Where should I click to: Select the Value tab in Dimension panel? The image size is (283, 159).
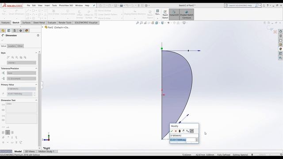4,46
